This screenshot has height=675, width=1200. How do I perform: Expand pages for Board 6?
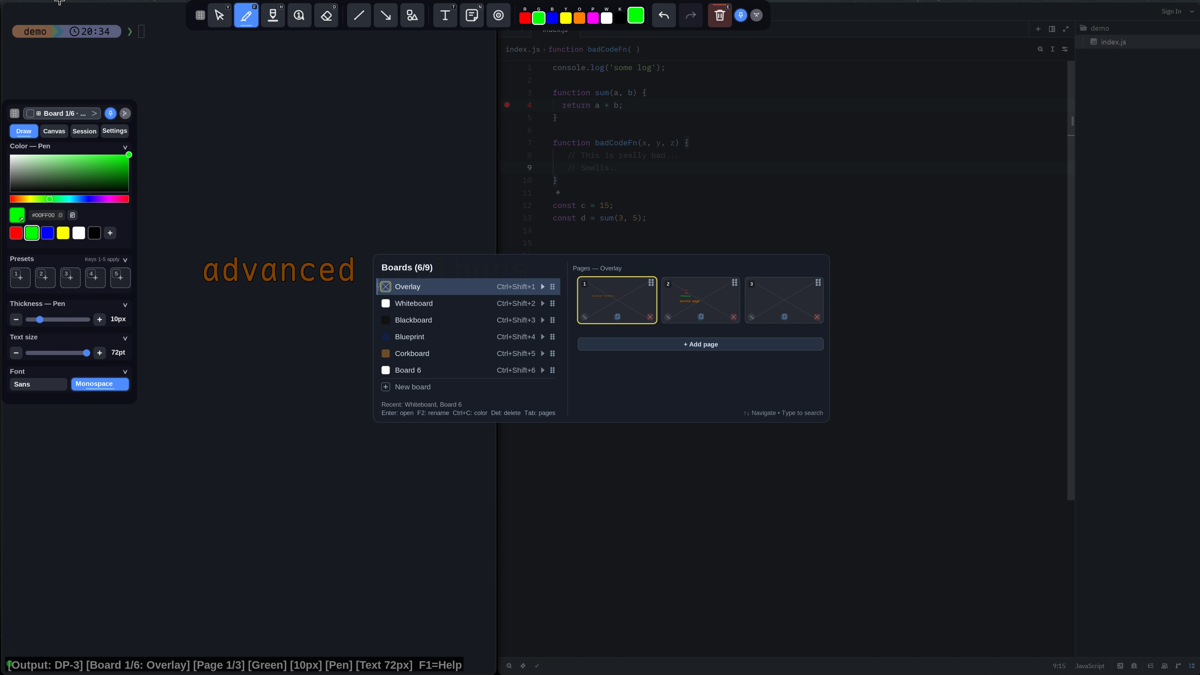point(543,370)
